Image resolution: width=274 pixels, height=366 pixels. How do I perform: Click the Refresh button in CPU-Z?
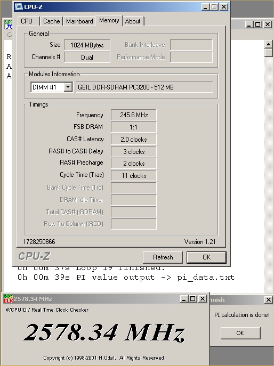[163, 257]
